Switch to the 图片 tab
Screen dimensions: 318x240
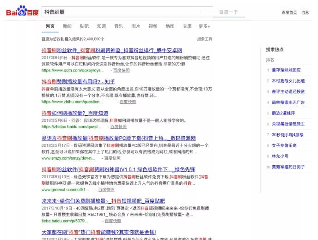136,26
